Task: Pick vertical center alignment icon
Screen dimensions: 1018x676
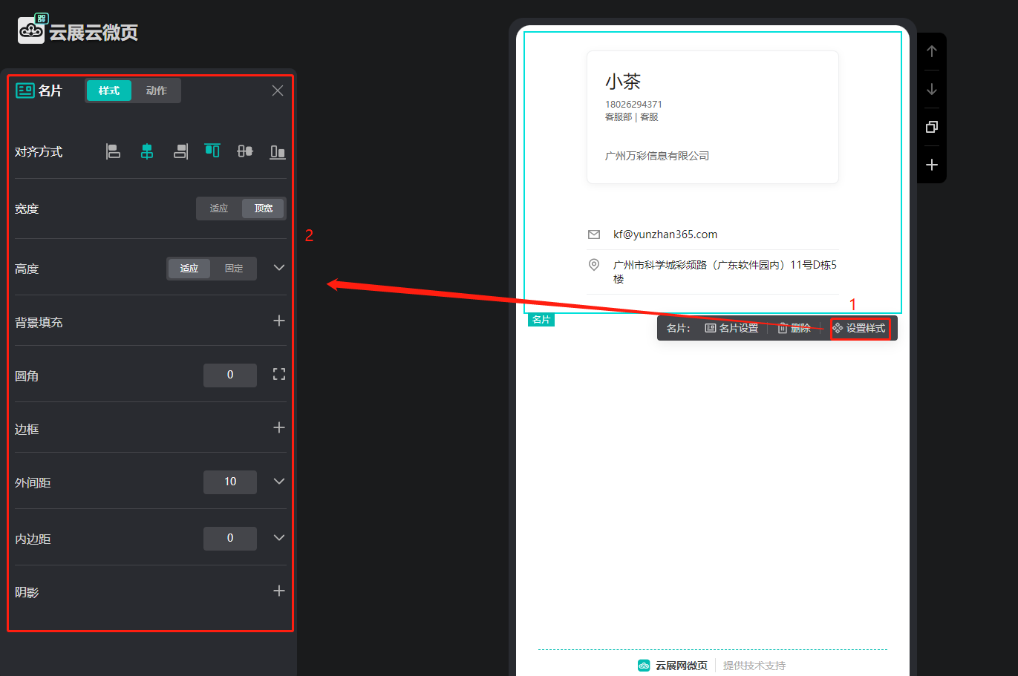Action: [x=245, y=151]
